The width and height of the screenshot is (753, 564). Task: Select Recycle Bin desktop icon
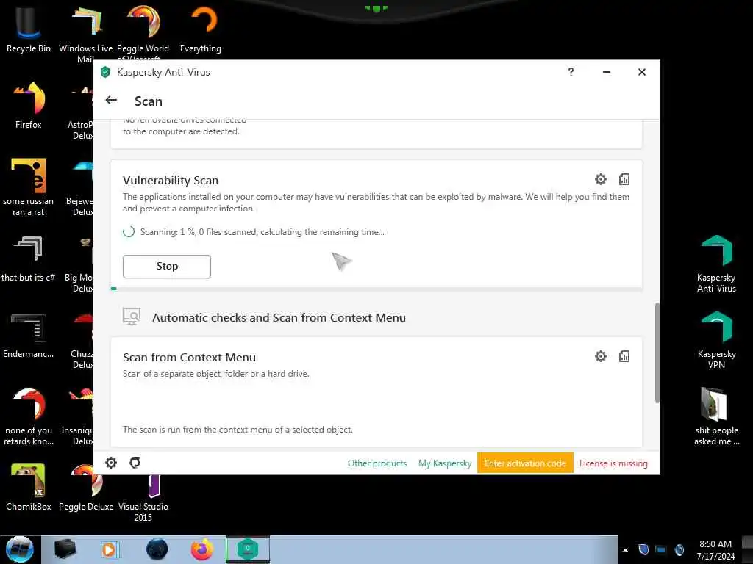point(29,29)
